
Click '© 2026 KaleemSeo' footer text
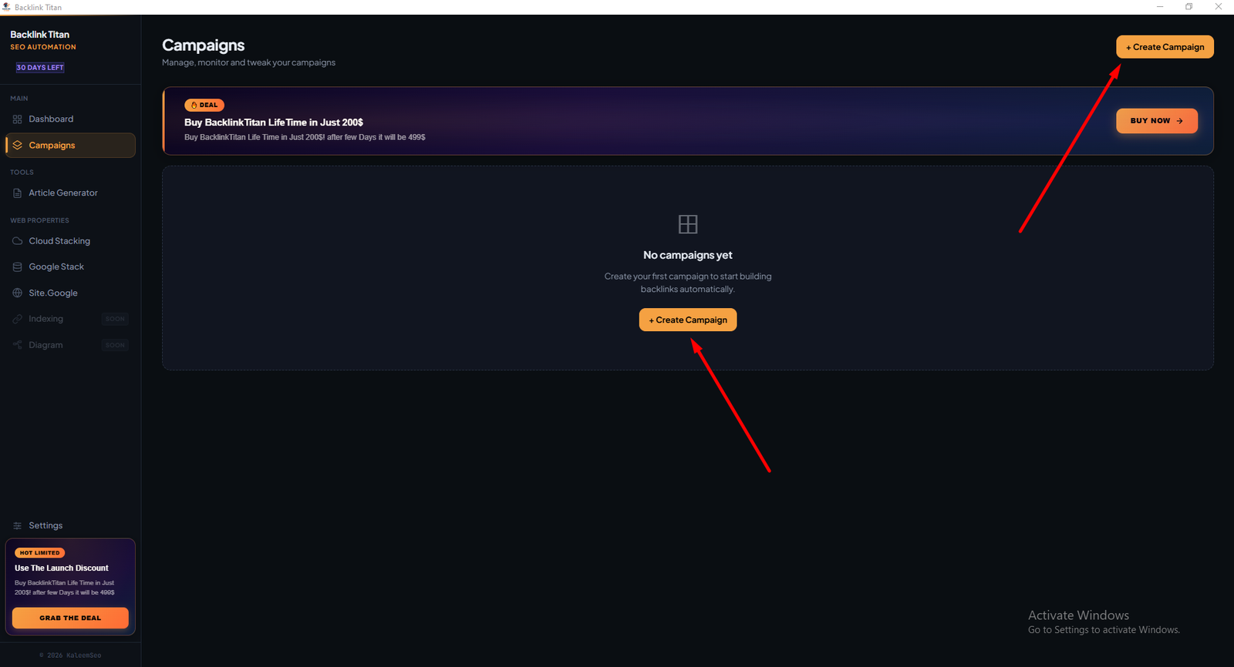[x=70, y=655]
